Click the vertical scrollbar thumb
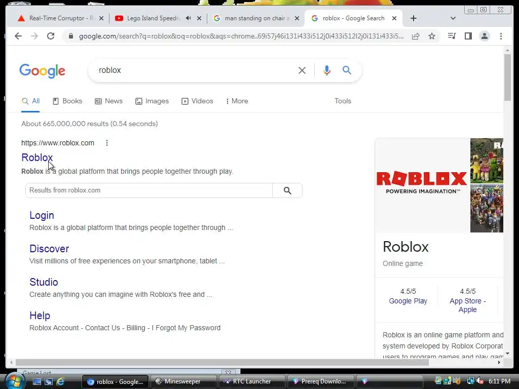The width and height of the screenshot is (519, 389). [507, 77]
